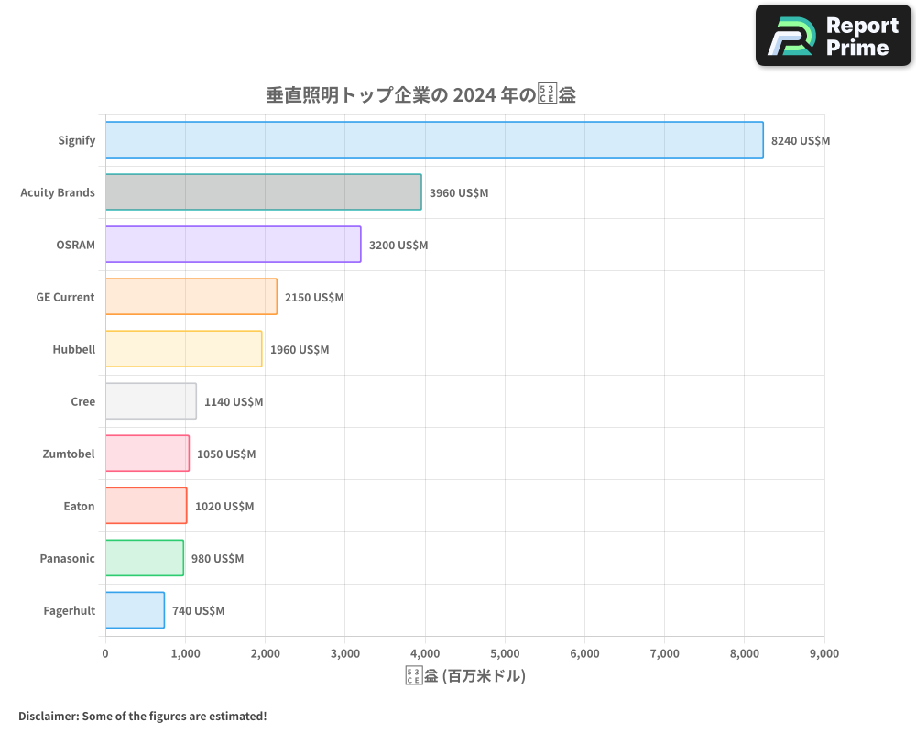Select the Panasonic green bar
Screen dimensions: 916x733
(x=142, y=558)
